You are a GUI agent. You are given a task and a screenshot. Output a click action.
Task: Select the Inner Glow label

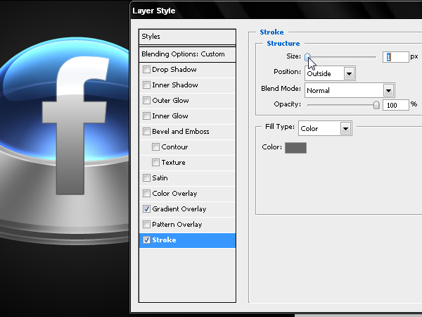point(170,116)
